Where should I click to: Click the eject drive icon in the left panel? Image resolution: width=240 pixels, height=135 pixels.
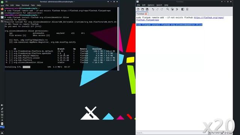coord(2,120)
